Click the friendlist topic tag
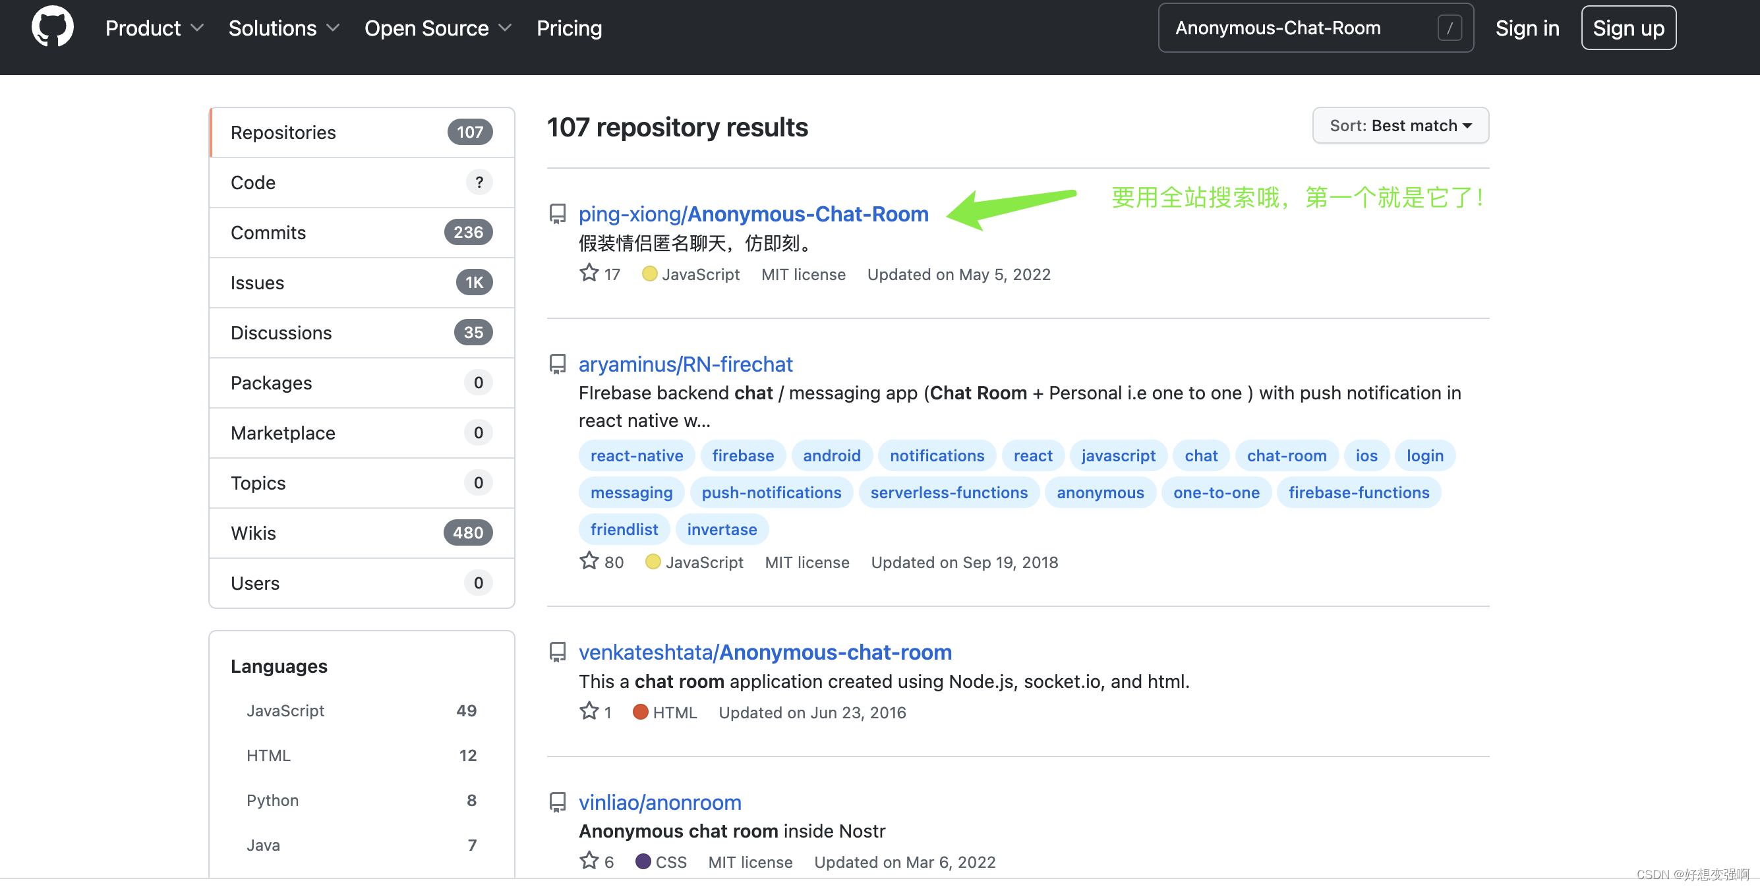This screenshot has width=1760, height=887. pos(624,529)
